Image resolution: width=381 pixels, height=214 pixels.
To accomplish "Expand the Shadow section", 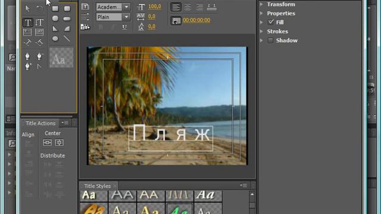I will click(x=261, y=40).
